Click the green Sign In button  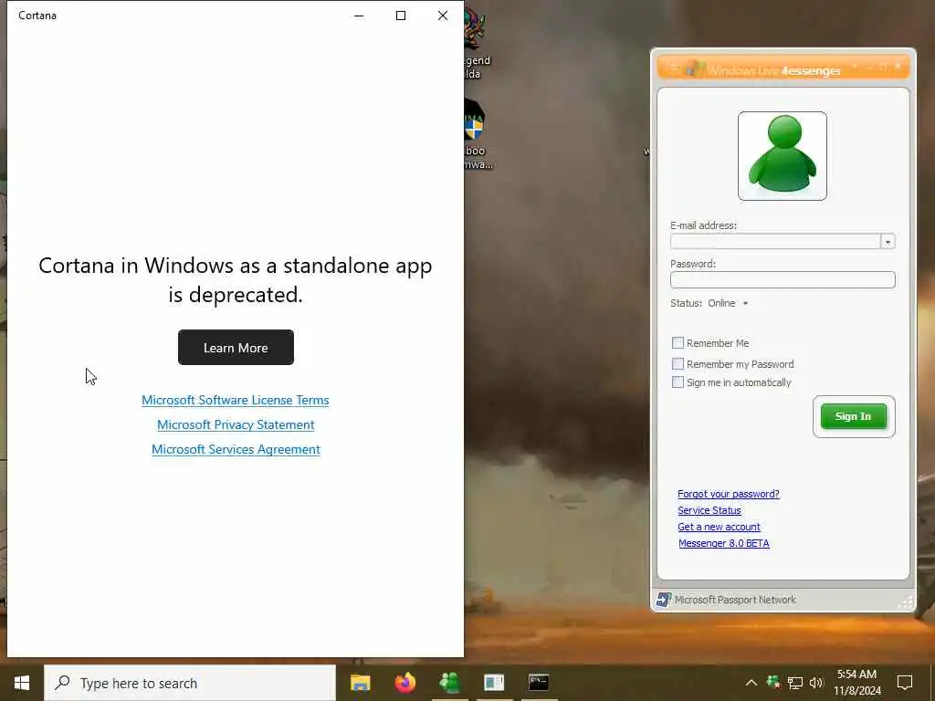[854, 416]
